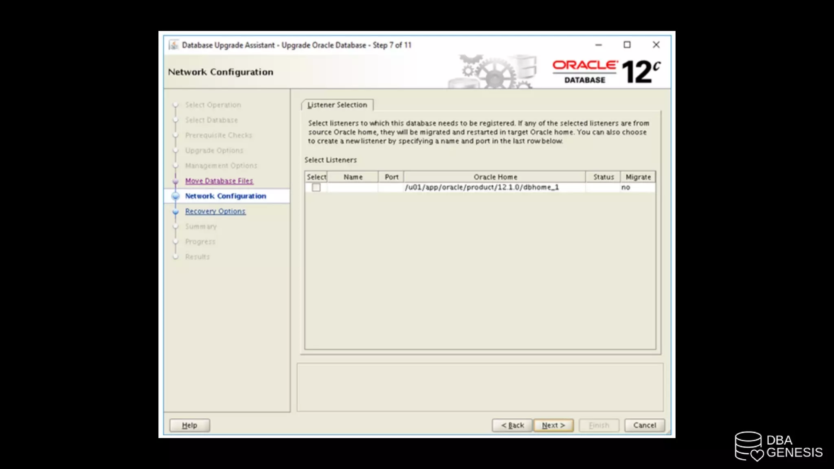Viewport: 834px width, 469px height.
Task: Click the DBA Genesis watermark logo
Action: 778,447
